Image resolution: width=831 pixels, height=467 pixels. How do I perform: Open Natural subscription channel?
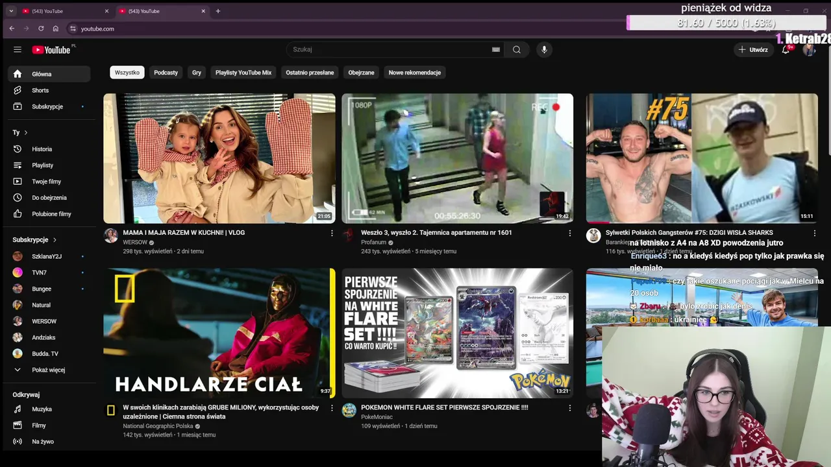pos(49,305)
